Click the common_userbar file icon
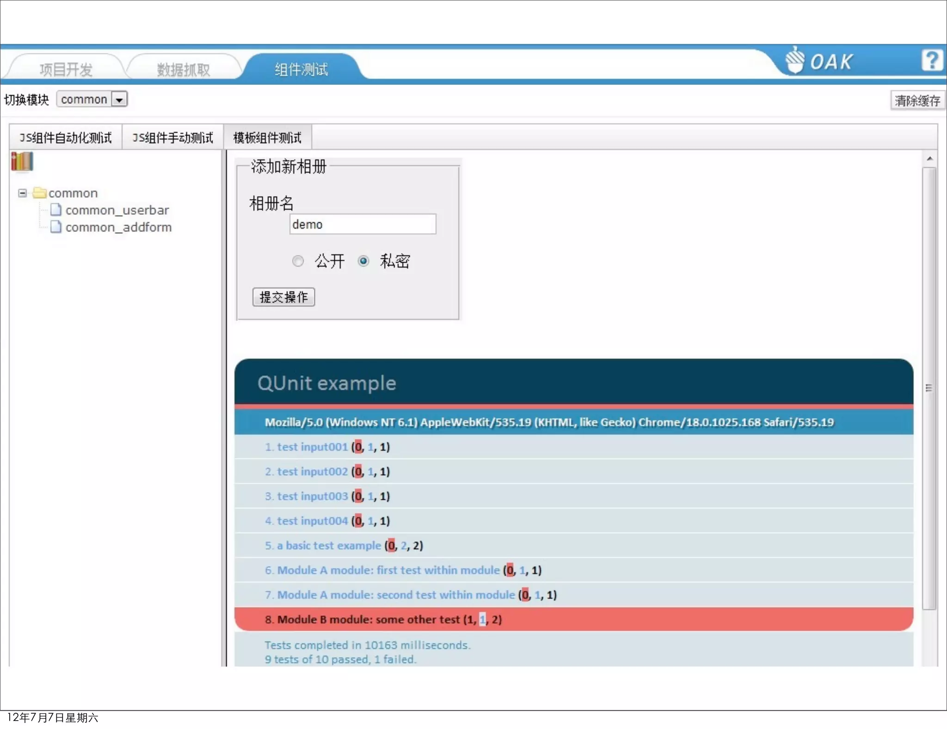The height and width of the screenshot is (729, 947). [x=56, y=210]
